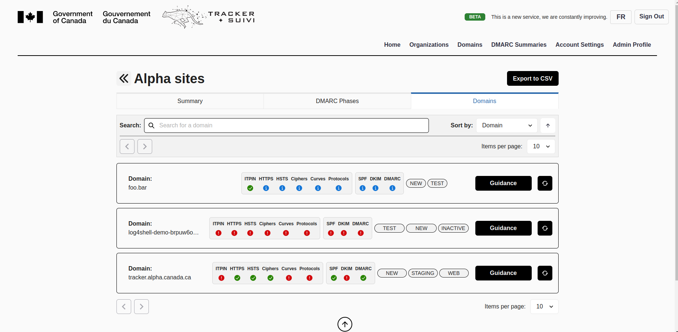The image size is (678, 332).
Task: Refresh scan for log4shell-demo domain
Action: [545, 228]
